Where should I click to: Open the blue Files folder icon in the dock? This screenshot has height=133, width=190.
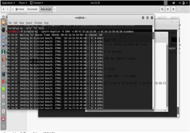pyautogui.click(x=3, y=38)
